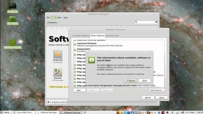Screen dimensions: 203x114
Task: Click the 53 °C temperature sensor indicator
Action: pyautogui.click(x=142, y=112)
